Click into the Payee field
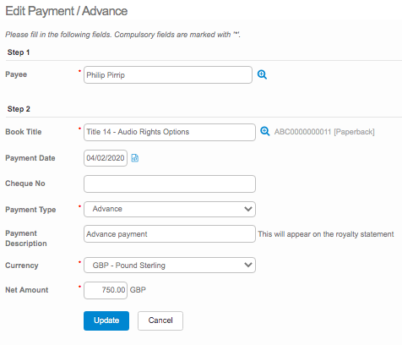Image resolution: width=402 pixels, height=345 pixels. point(168,75)
